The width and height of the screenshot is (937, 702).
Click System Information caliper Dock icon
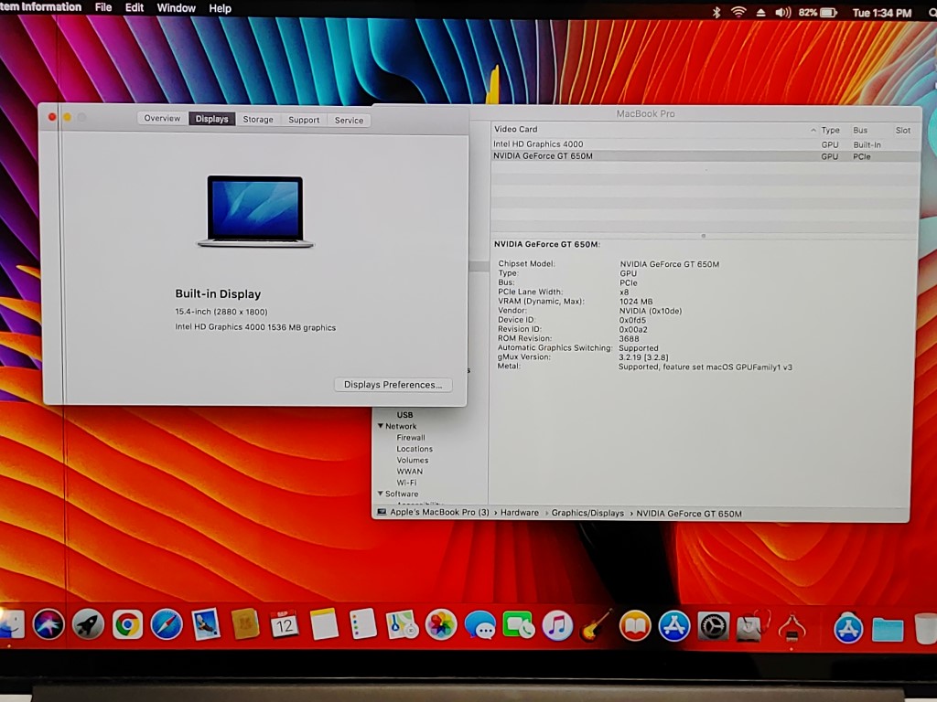(x=792, y=627)
